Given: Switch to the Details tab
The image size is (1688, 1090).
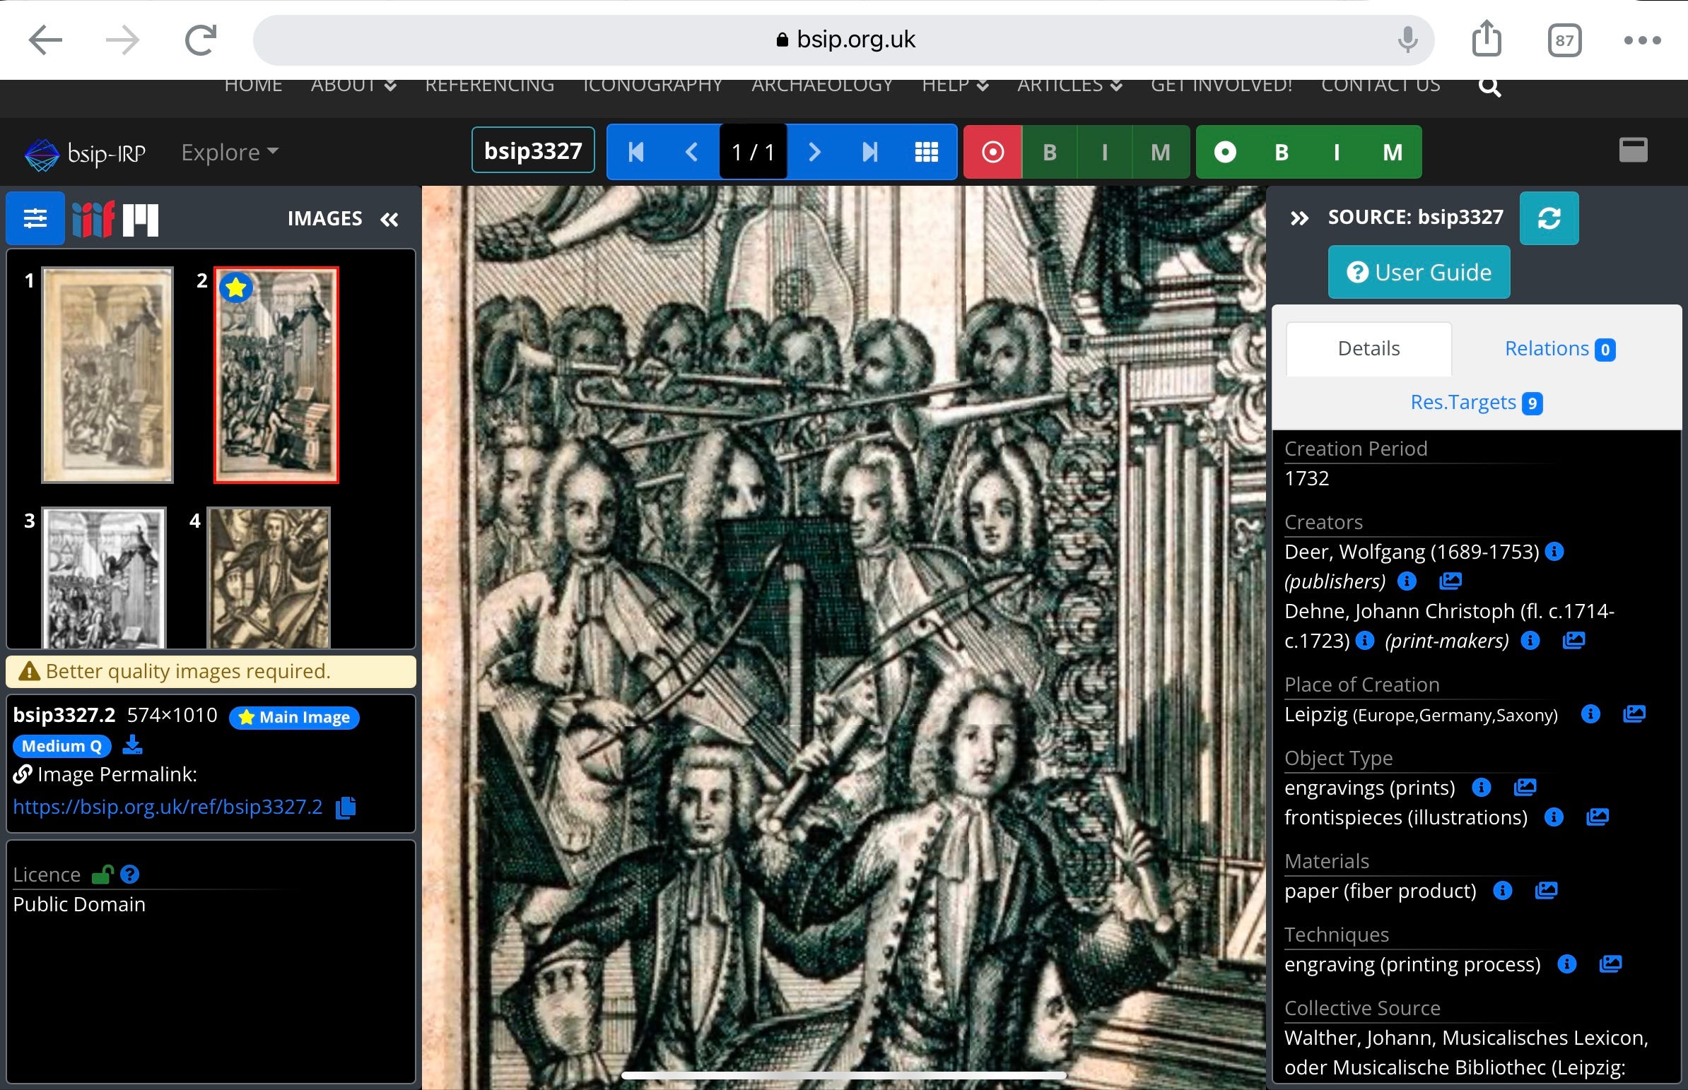Looking at the screenshot, I should 1368,348.
